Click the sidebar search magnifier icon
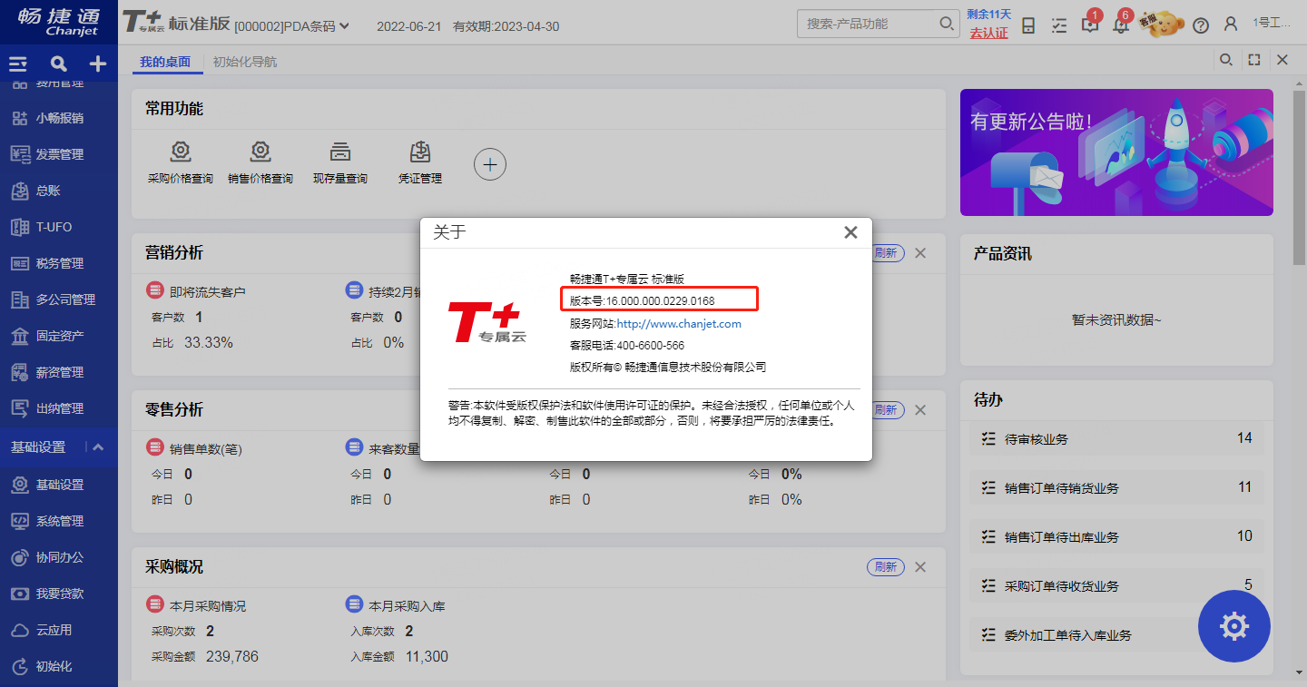The width and height of the screenshot is (1307, 687). pos(59,64)
